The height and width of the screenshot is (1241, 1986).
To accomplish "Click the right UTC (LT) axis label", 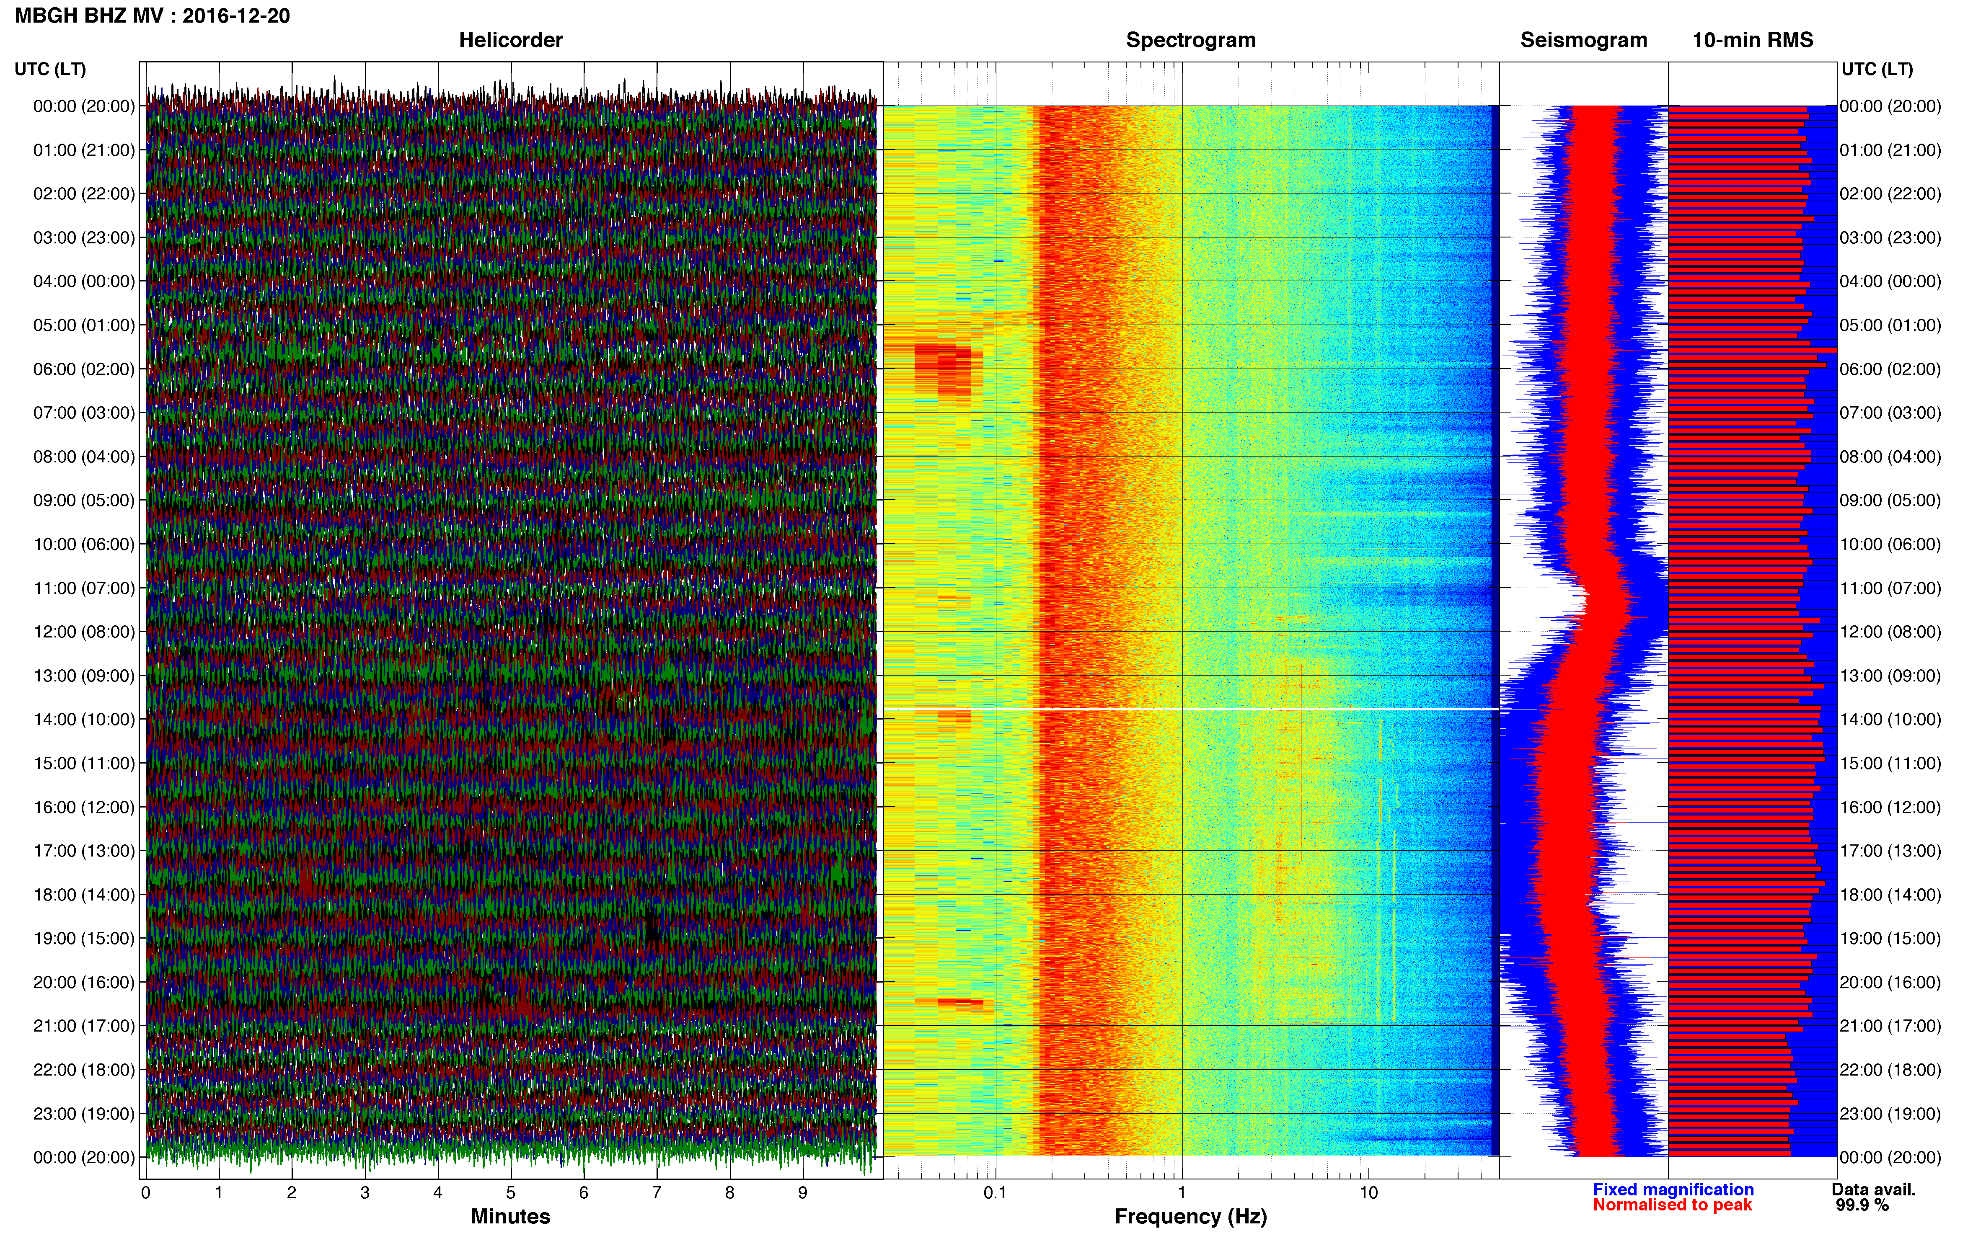I will pos(1877,69).
